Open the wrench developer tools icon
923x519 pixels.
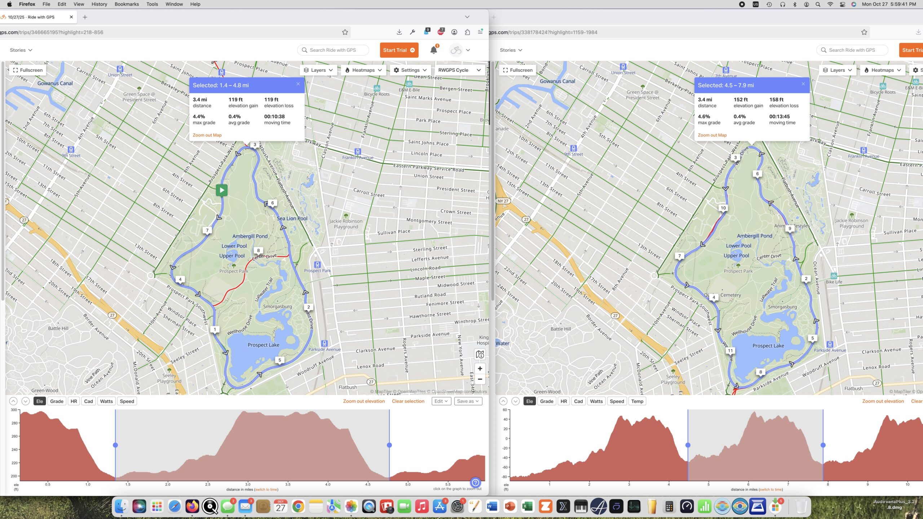click(412, 32)
